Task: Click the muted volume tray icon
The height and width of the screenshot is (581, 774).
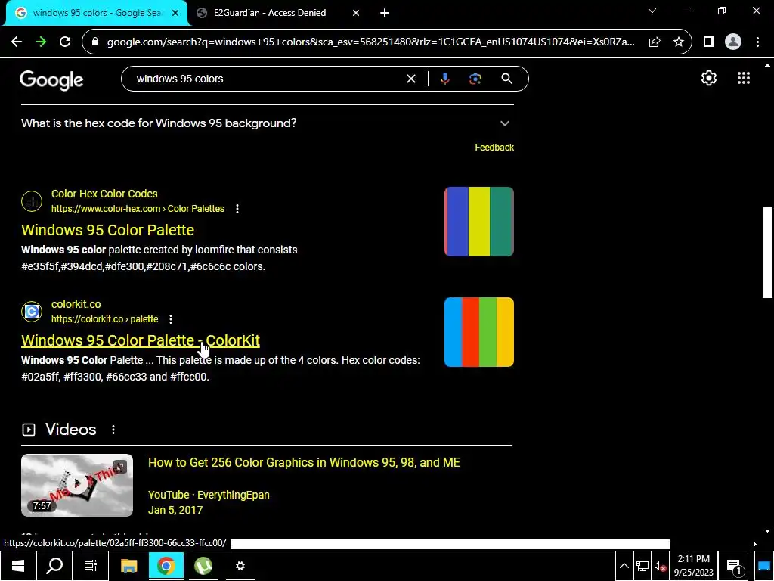Action: click(660, 567)
